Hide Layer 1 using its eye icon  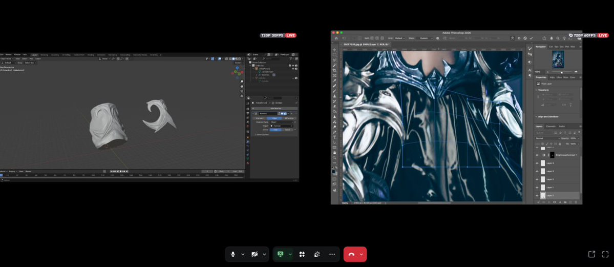coord(537,187)
